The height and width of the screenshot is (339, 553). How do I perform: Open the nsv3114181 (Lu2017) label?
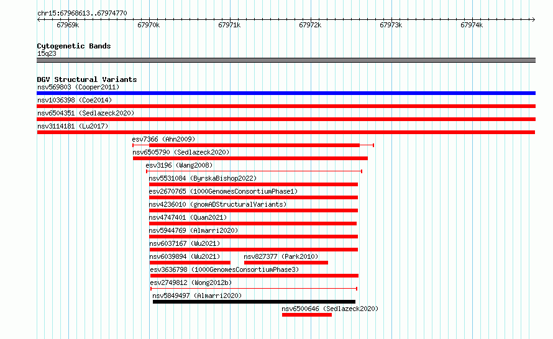[73, 126]
